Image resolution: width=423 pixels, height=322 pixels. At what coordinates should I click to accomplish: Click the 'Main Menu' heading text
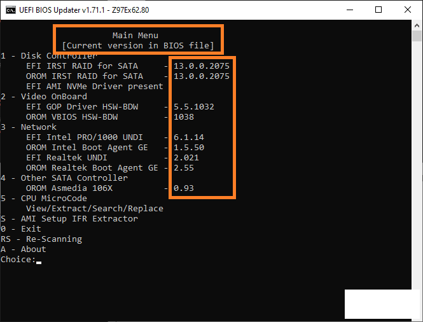tap(135, 36)
